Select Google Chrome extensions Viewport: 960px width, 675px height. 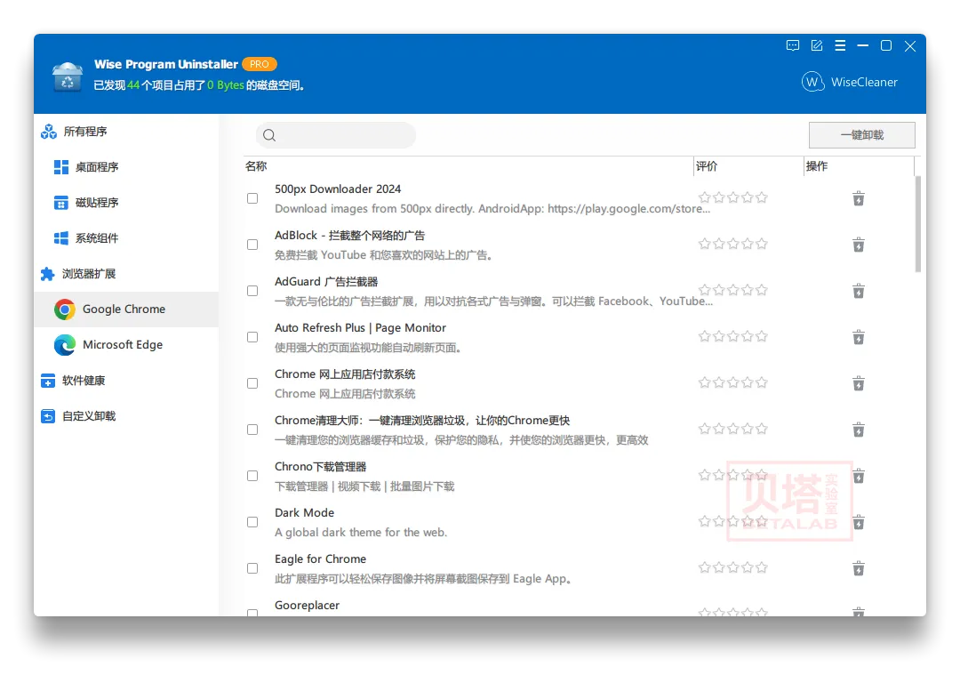(126, 309)
